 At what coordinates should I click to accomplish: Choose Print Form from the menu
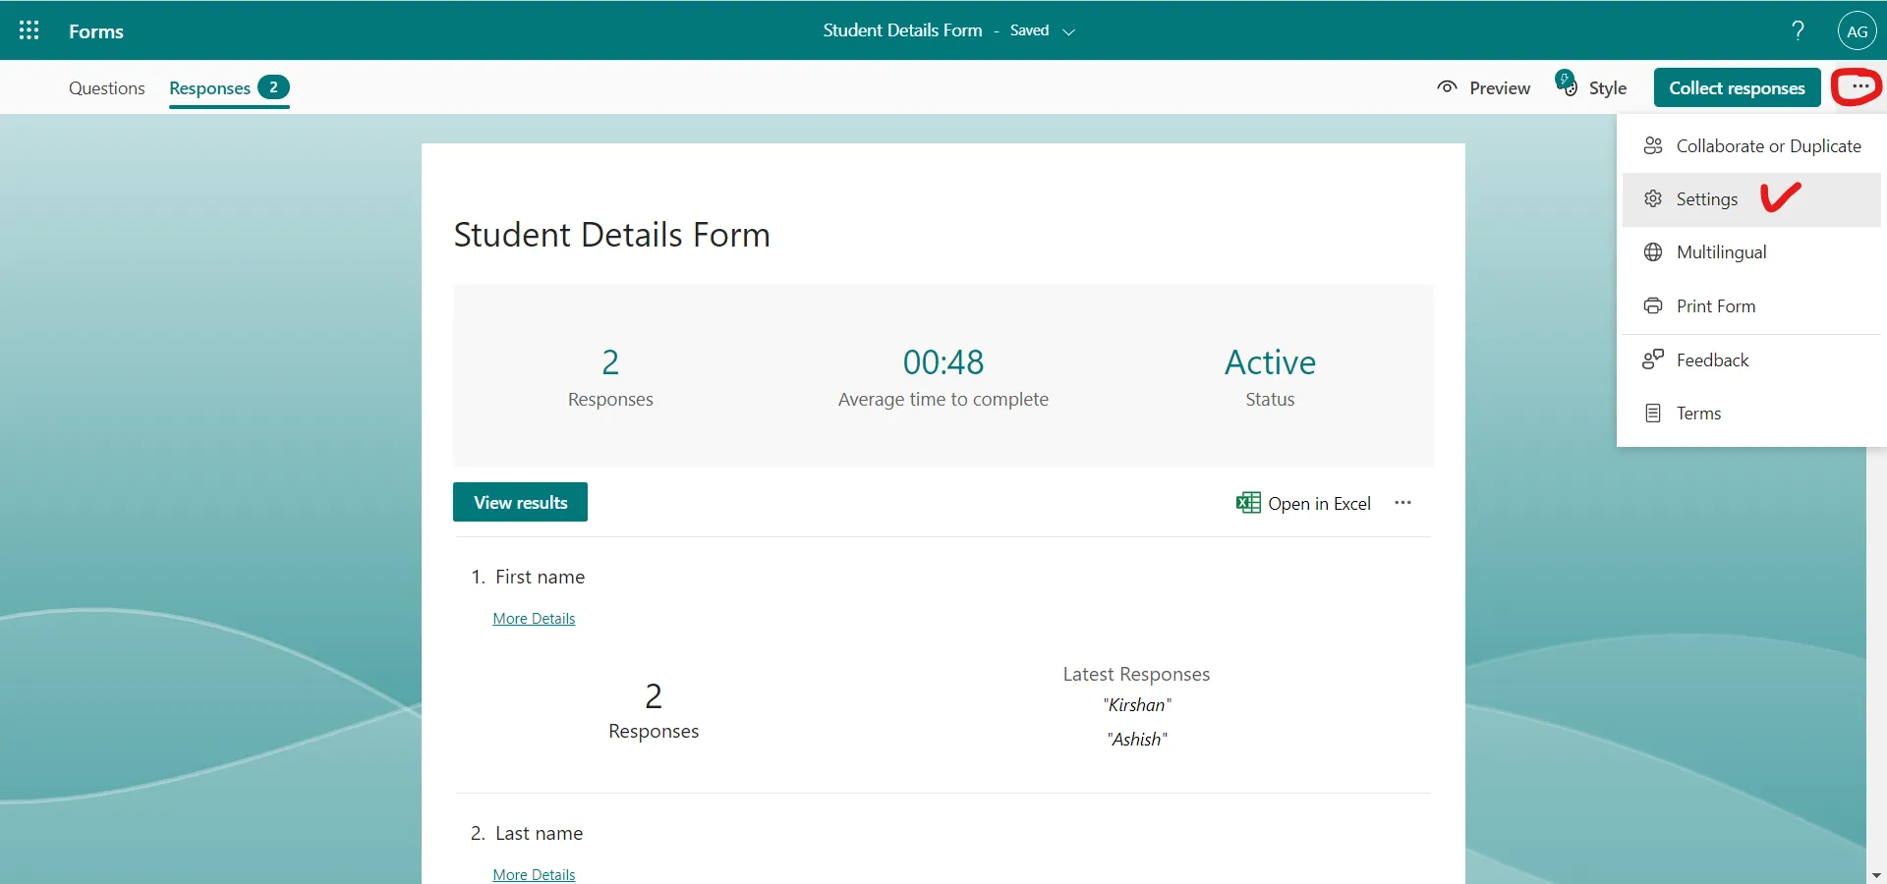[x=1717, y=305]
